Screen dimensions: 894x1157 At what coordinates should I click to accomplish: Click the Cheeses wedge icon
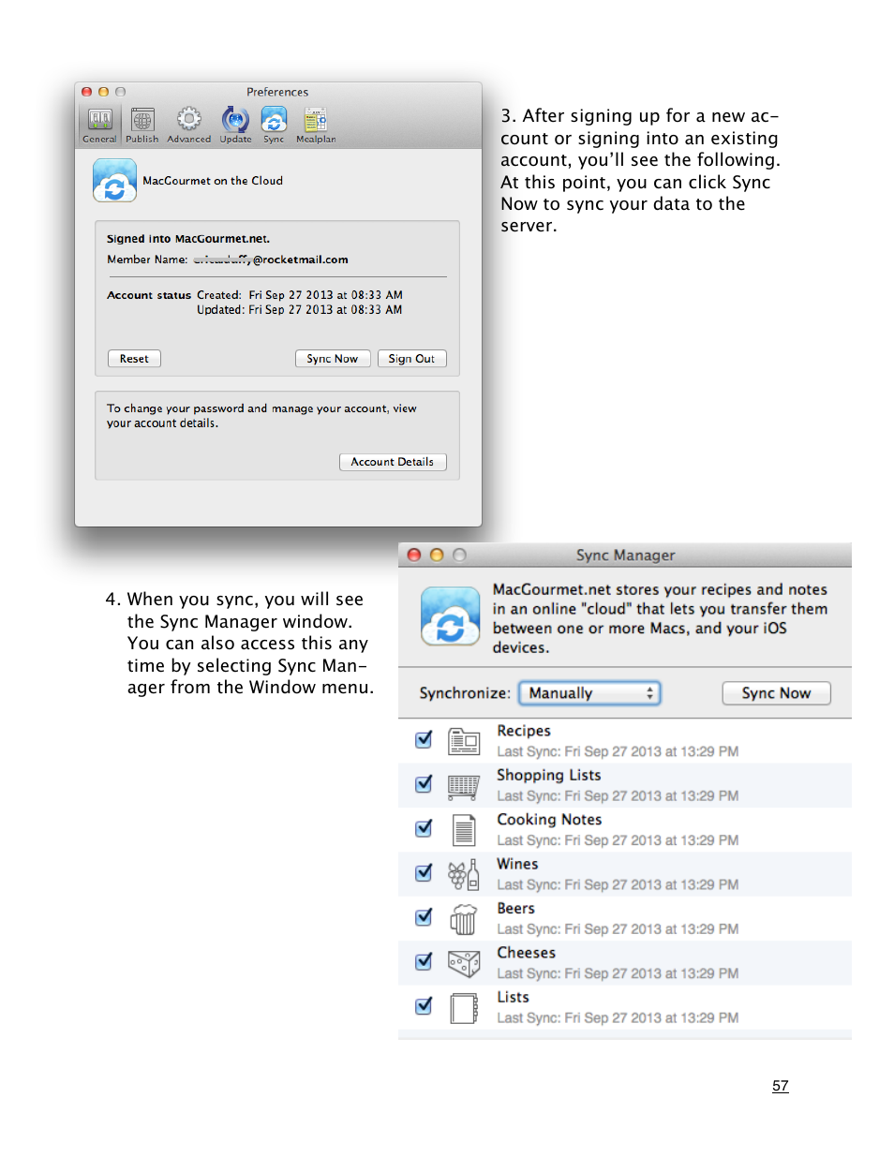coord(464,963)
